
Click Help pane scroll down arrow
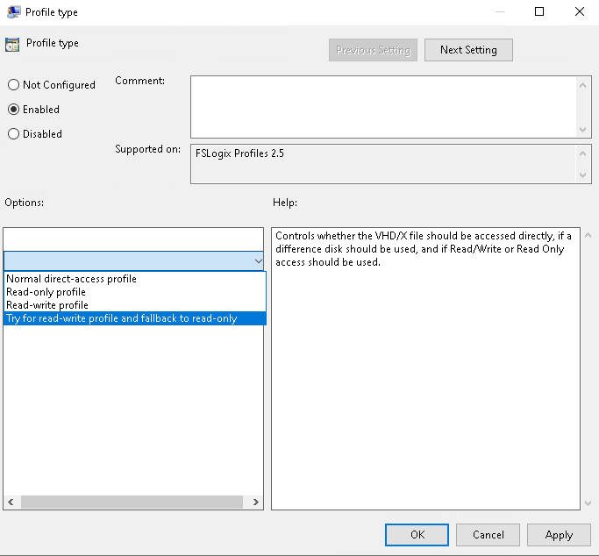pyautogui.click(x=588, y=503)
